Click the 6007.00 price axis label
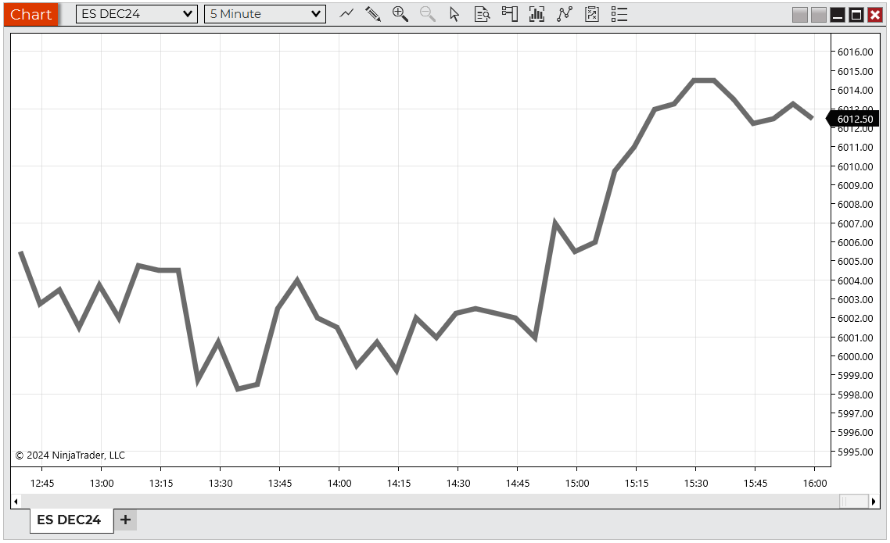The height and width of the screenshot is (543, 890). tap(856, 223)
